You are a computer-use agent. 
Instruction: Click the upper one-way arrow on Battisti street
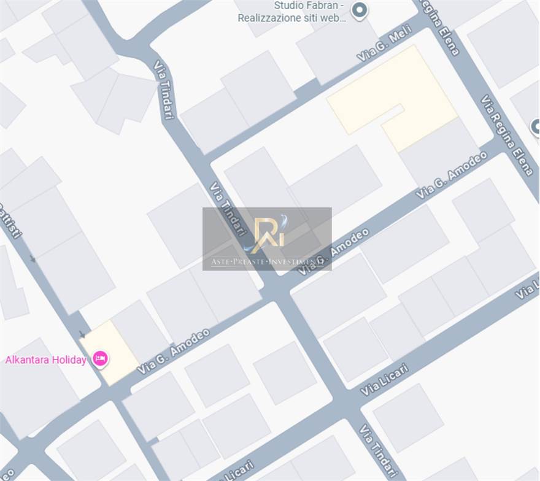(33, 258)
